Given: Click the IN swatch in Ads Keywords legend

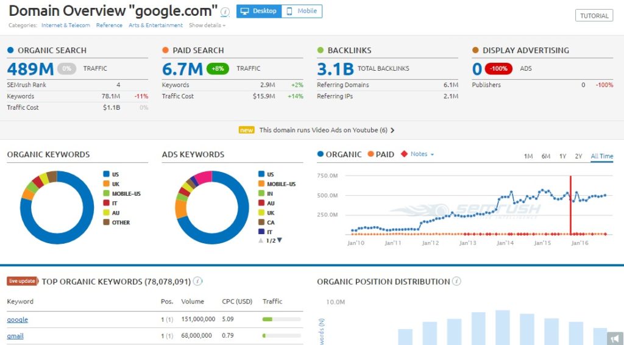Looking at the screenshot, I should coord(261,193).
